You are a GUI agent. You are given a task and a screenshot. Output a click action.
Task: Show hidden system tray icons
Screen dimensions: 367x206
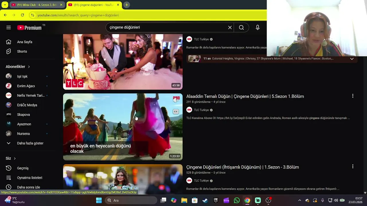(300, 200)
